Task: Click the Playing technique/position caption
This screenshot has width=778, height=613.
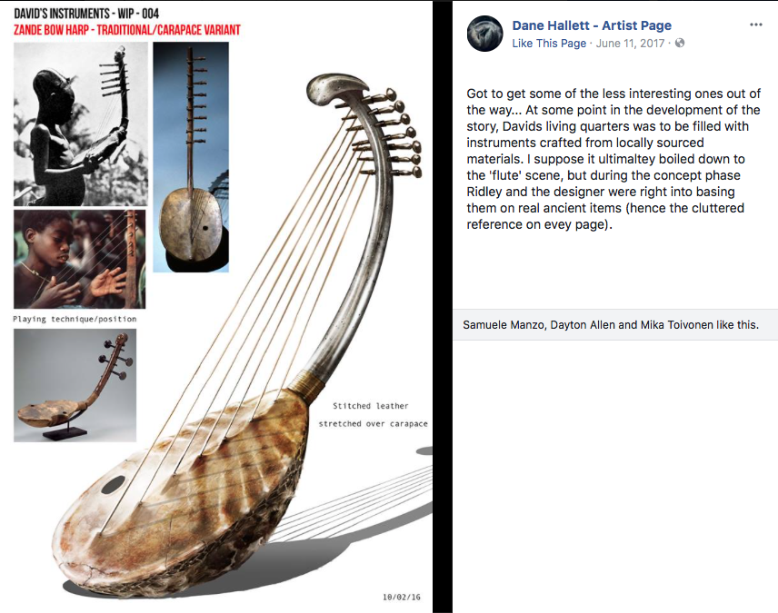Action: (75, 319)
